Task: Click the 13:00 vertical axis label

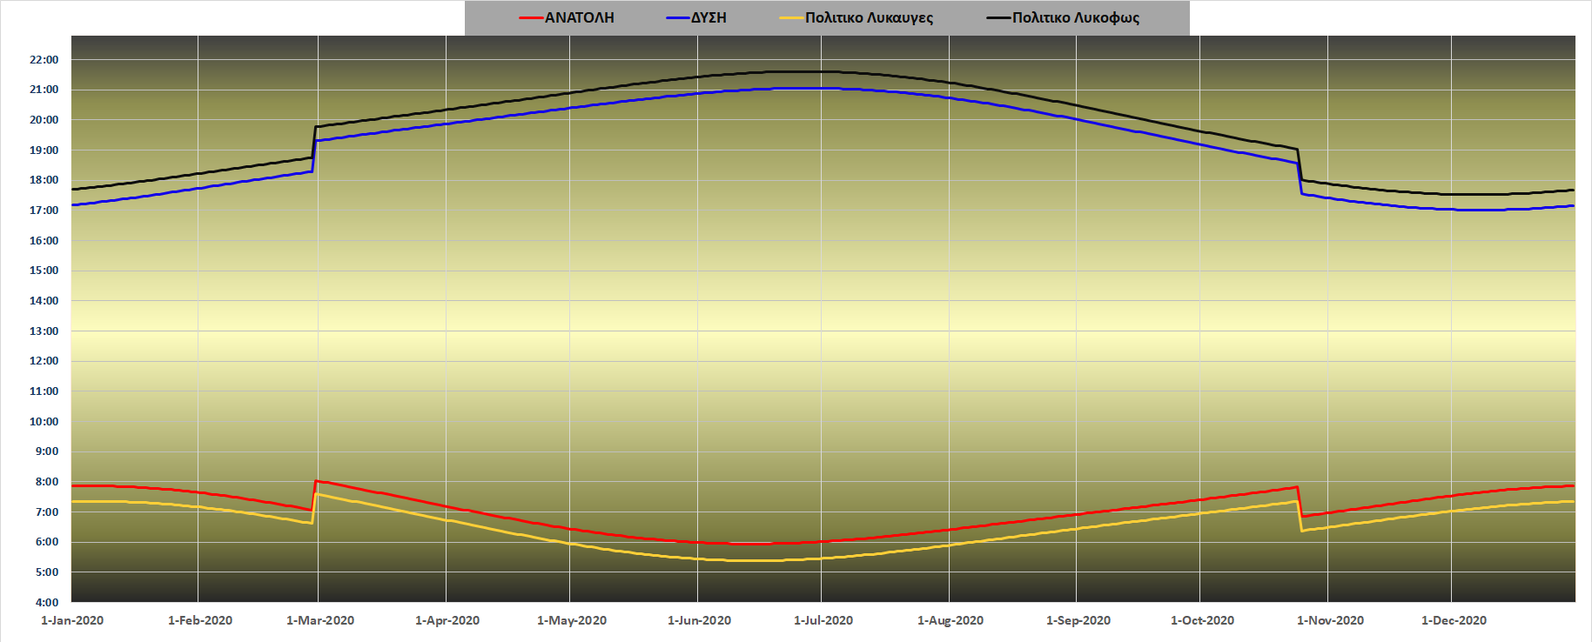Action: coord(44,331)
